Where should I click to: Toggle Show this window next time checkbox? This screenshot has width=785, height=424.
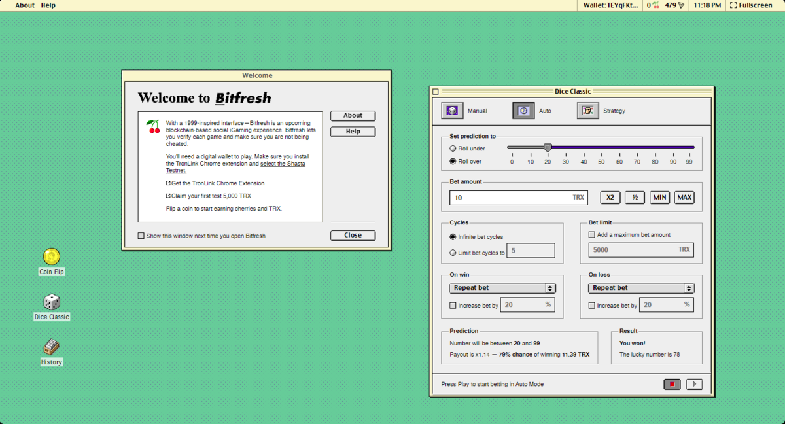coord(141,236)
